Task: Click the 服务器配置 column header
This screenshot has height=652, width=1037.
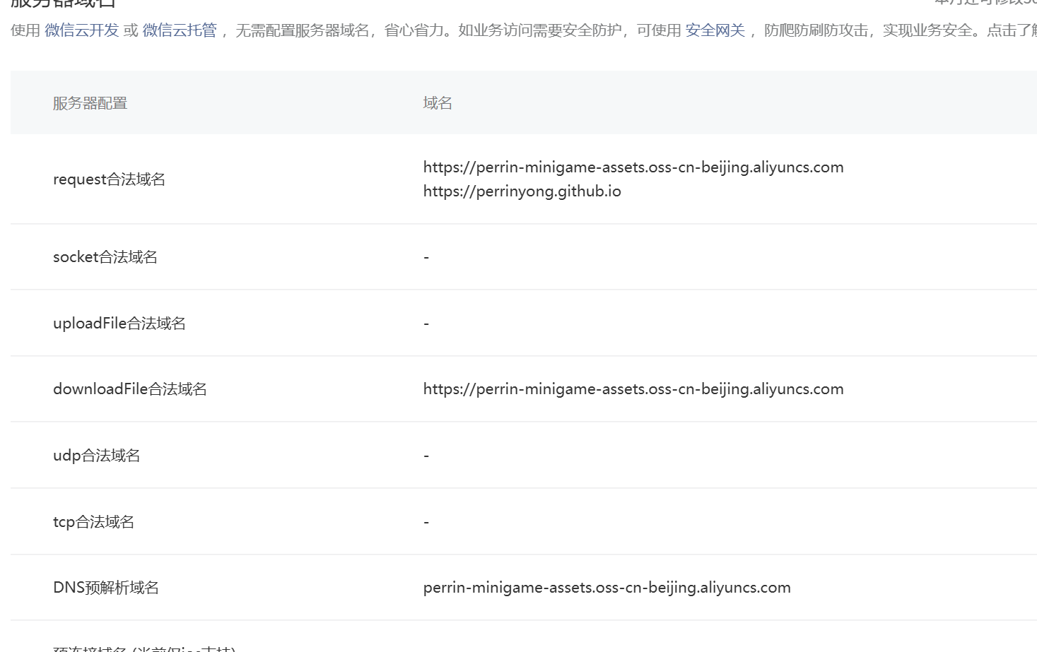Action: point(90,103)
